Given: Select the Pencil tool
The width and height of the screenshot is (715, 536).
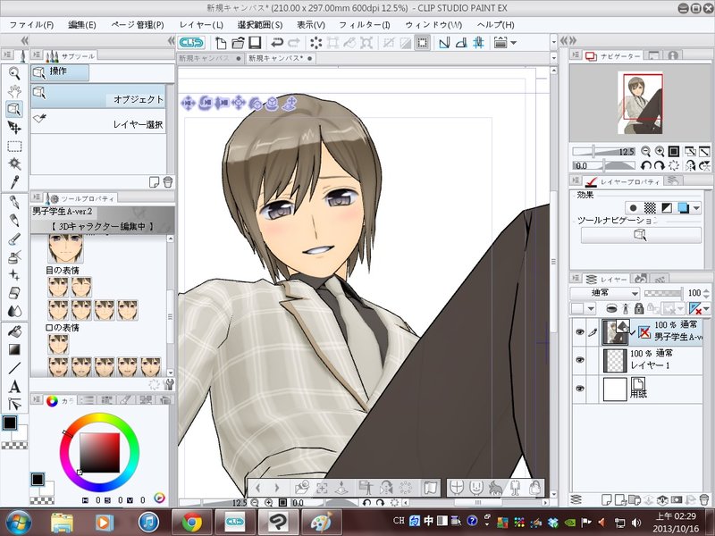Looking at the screenshot, I should click(x=14, y=221).
